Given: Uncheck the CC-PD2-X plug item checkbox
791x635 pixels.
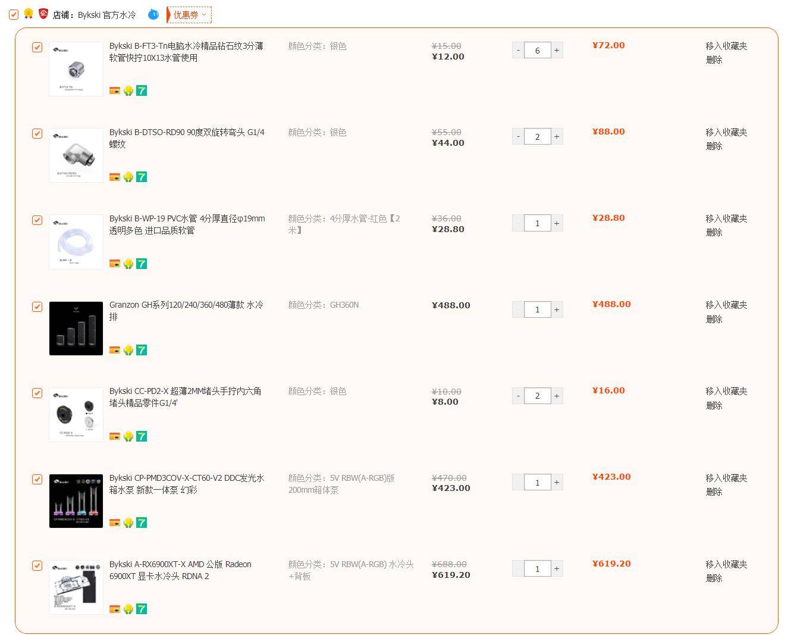Looking at the screenshot, I should (37, 393).
